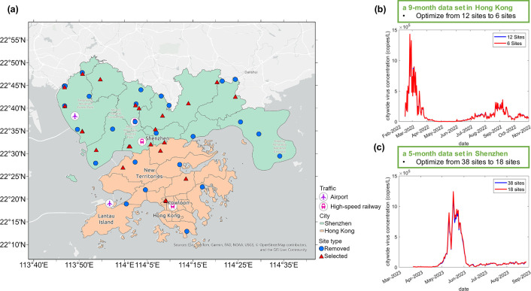Click the 'New Territories' map label
Image resolution: width=531 pixels, height=291 pixels.
[x=149, y=173]
